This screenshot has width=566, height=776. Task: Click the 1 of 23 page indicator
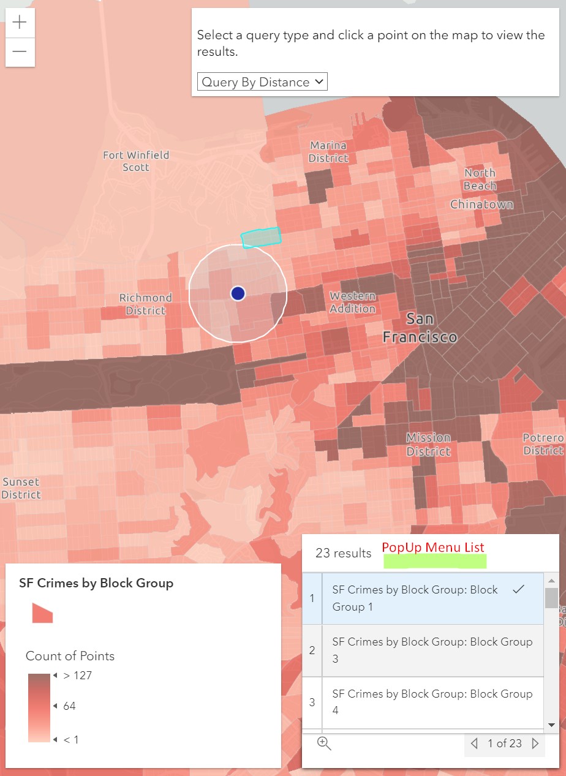505,744
